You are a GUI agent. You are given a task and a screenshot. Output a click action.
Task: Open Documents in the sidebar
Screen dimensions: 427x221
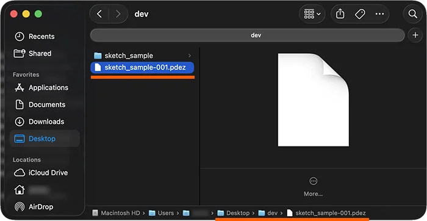click(45, 104)
